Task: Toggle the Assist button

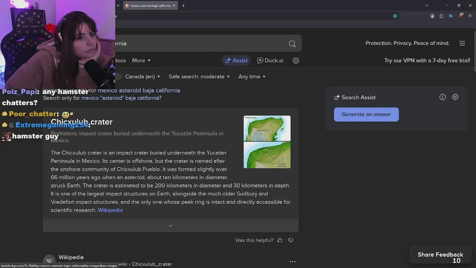Action: (236, 60)
